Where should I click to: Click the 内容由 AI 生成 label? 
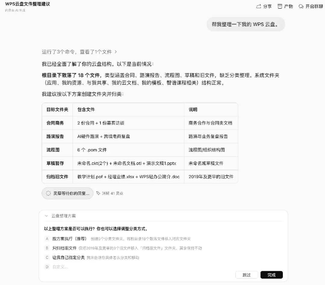[15, 10]
